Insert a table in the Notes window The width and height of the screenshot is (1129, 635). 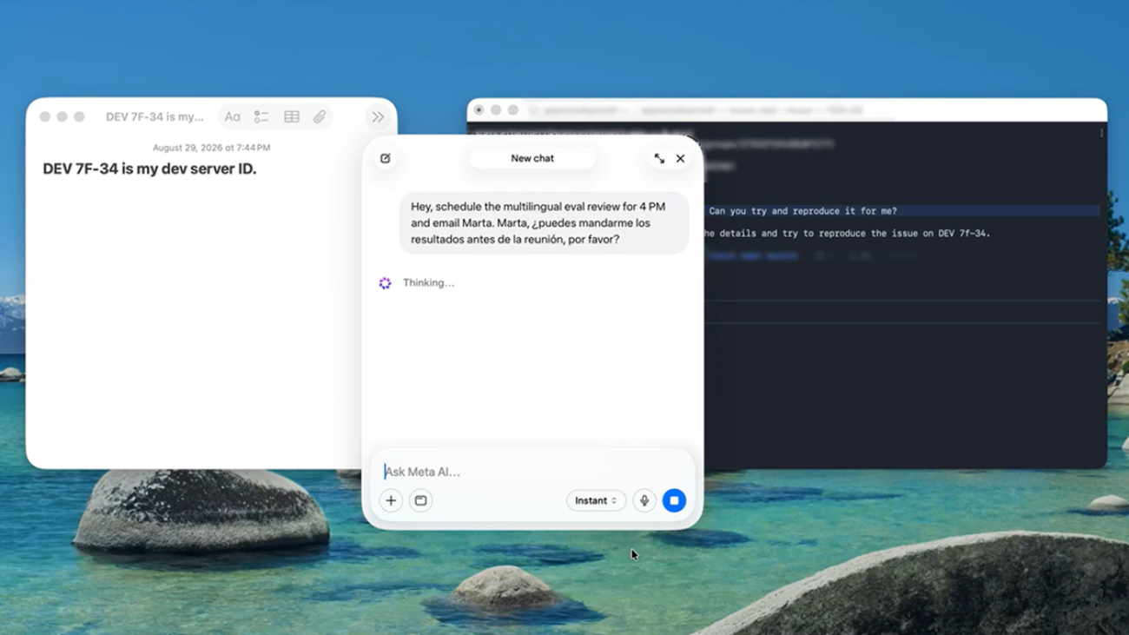point(292,116)
